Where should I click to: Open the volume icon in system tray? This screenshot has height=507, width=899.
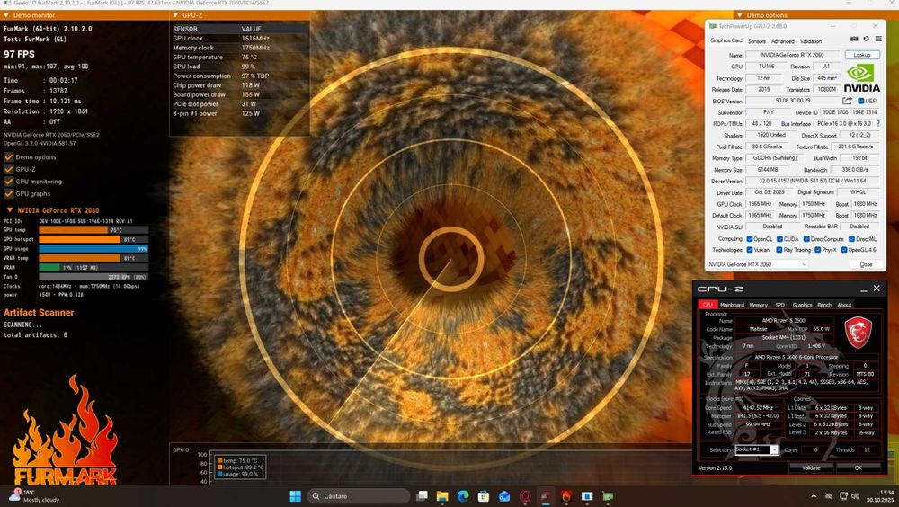pos(856,496)
